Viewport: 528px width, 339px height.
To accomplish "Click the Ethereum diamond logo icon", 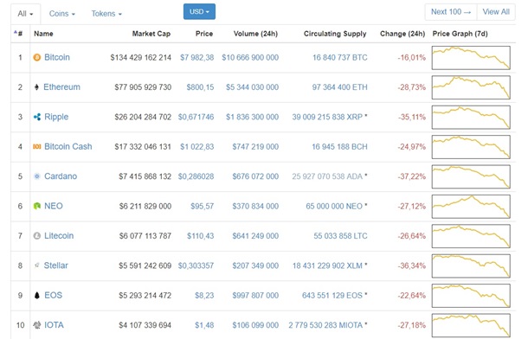I will pos(36,87).
